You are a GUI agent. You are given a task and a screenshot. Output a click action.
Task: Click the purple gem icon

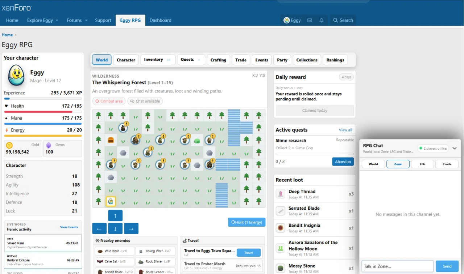tap(49, 145)
